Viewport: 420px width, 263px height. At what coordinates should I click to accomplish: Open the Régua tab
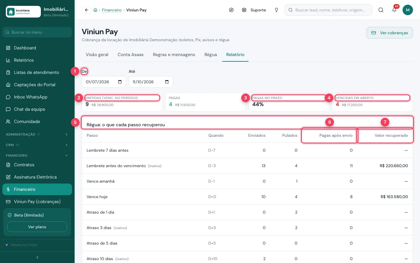211,55
